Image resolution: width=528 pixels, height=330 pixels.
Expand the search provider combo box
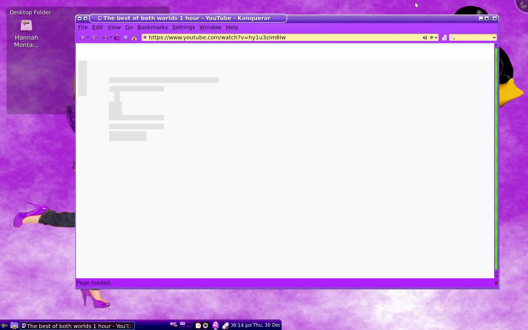coord(494,38)
